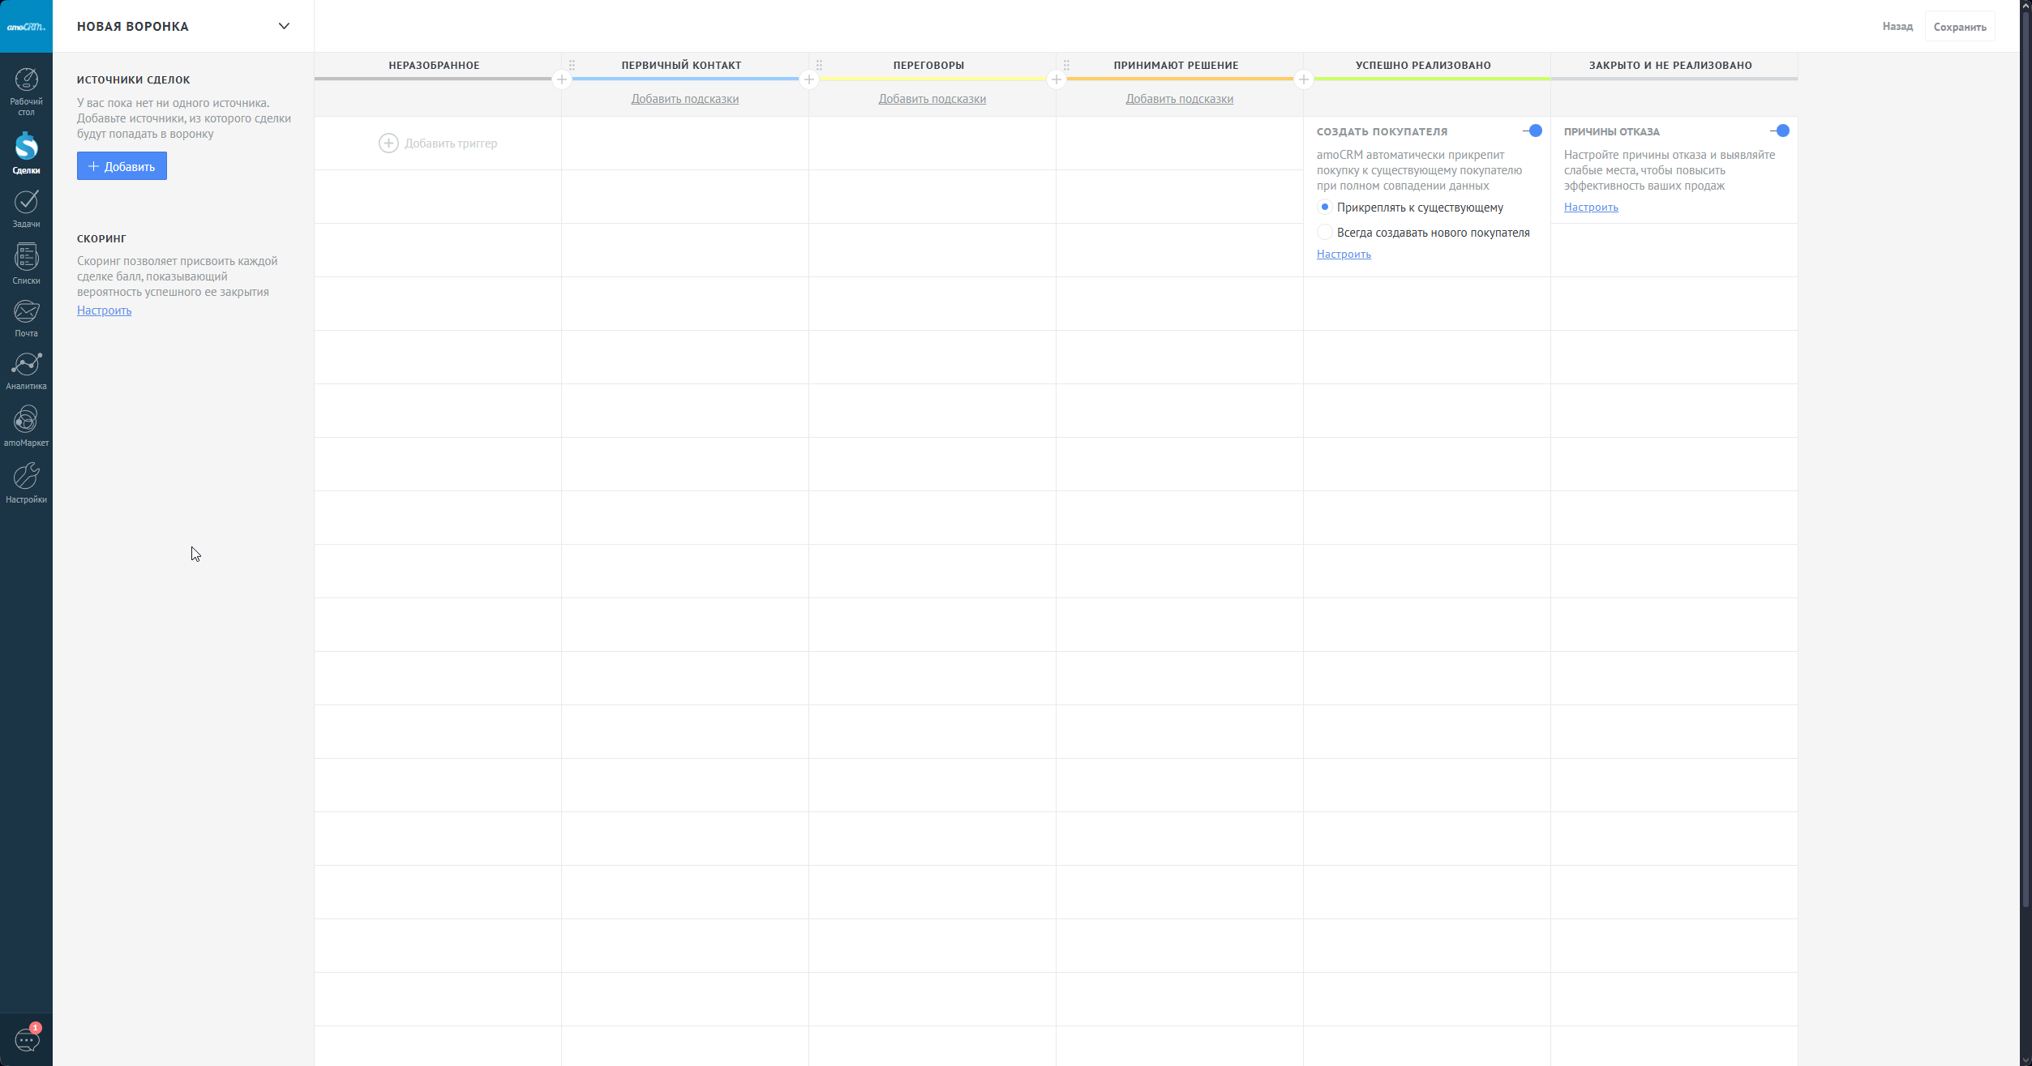Viewport: 2032px width, 1066px height.
Task: Click Добавить подсказки under Переговоры
Action: tap(932, 99)
